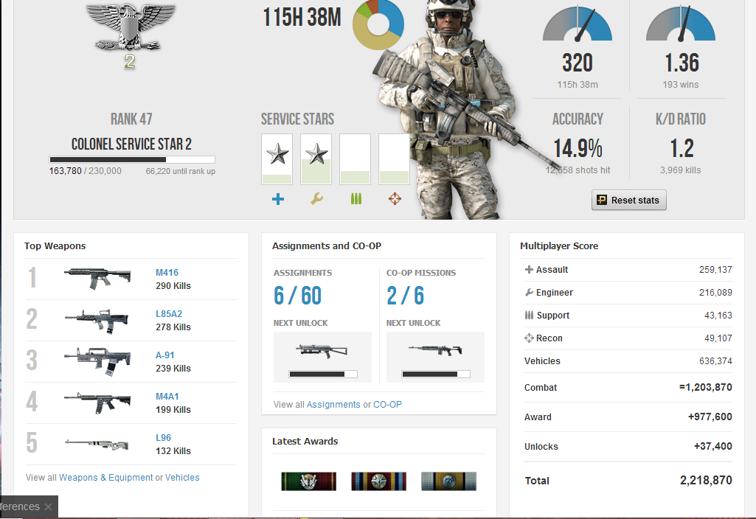Select the Assault service star card
This screenshot has width=756, height=519.
[x=277, y=159]
